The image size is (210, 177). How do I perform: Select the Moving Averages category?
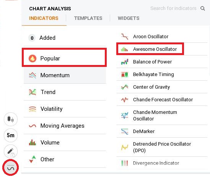pyautogui.click(x=65, y=126)
